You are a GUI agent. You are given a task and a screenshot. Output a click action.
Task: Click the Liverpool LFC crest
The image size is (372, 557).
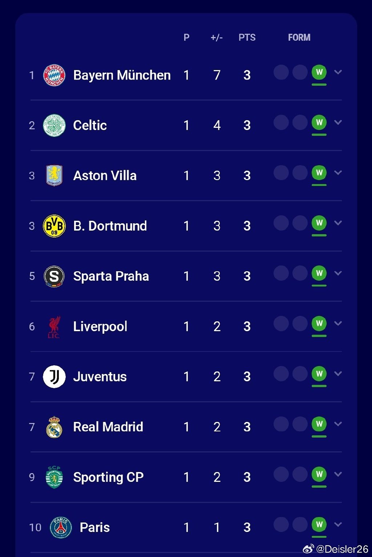pyautogui.click(x=54, y=327)
